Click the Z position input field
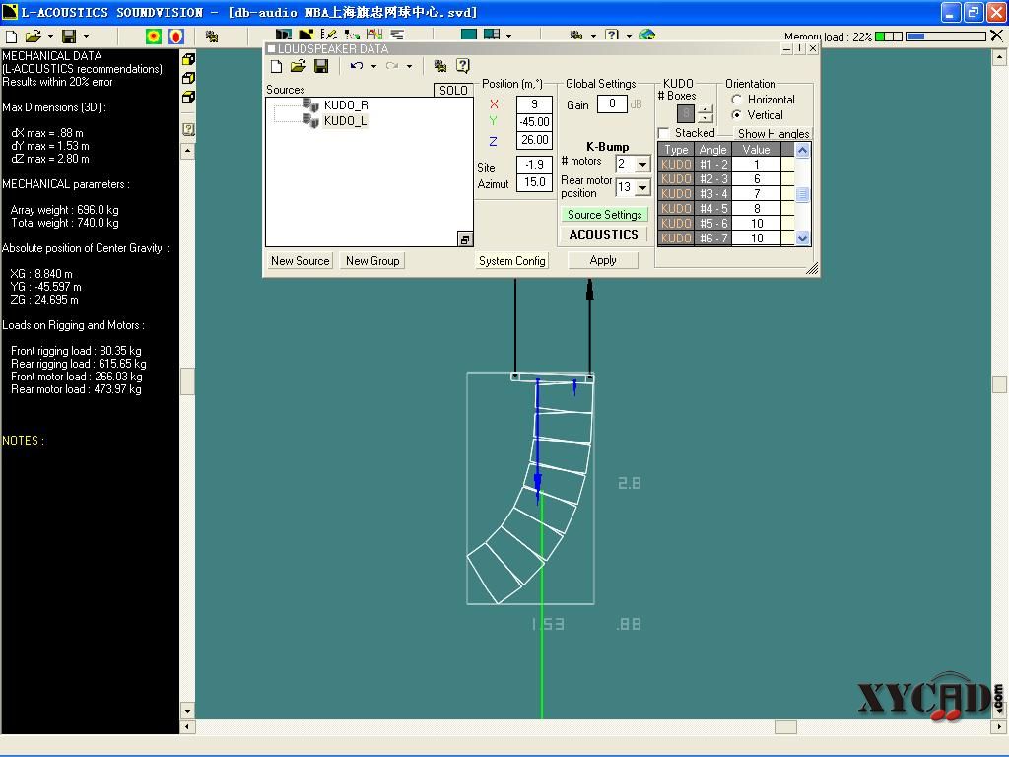The width and height of the screenshot is (1009, 757). [x=534, y=140]
